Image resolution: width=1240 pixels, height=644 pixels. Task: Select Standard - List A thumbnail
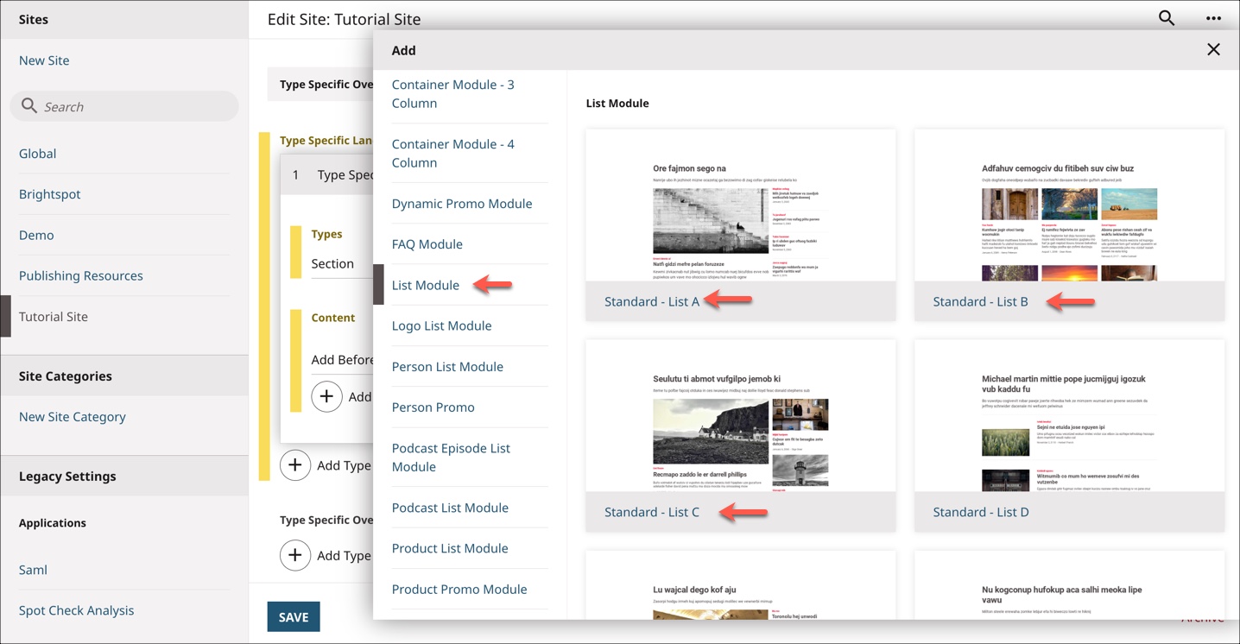pyautogui.click(x=741, y=206)
